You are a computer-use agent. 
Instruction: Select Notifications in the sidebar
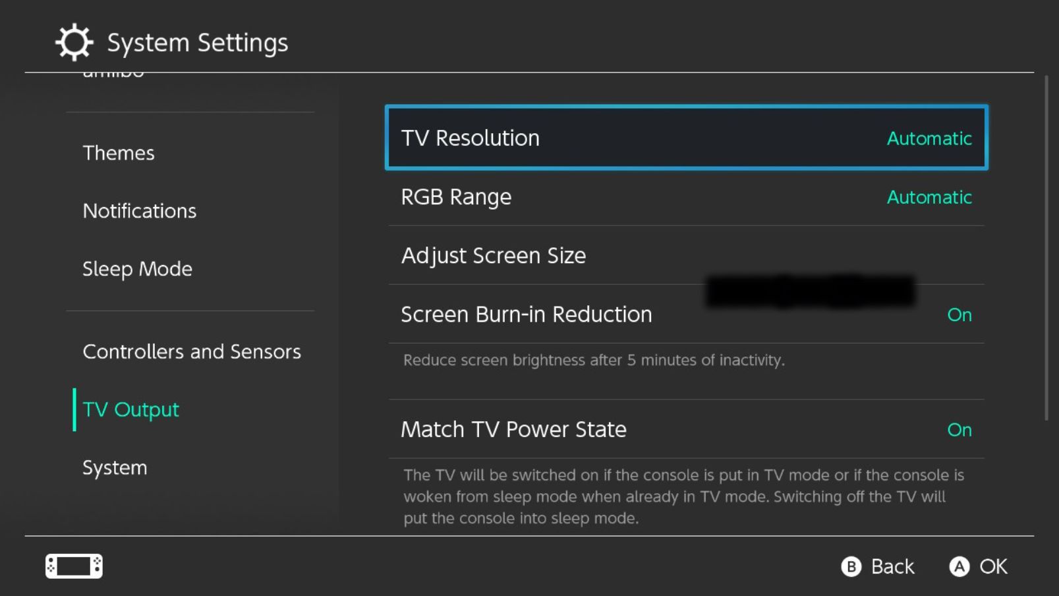click(140, 211)
